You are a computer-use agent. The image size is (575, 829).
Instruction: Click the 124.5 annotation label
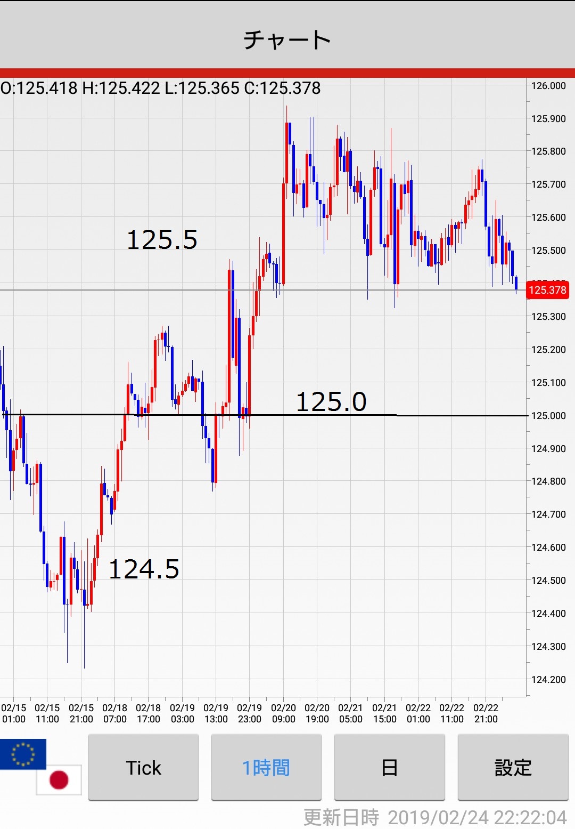tap(144, 569)
